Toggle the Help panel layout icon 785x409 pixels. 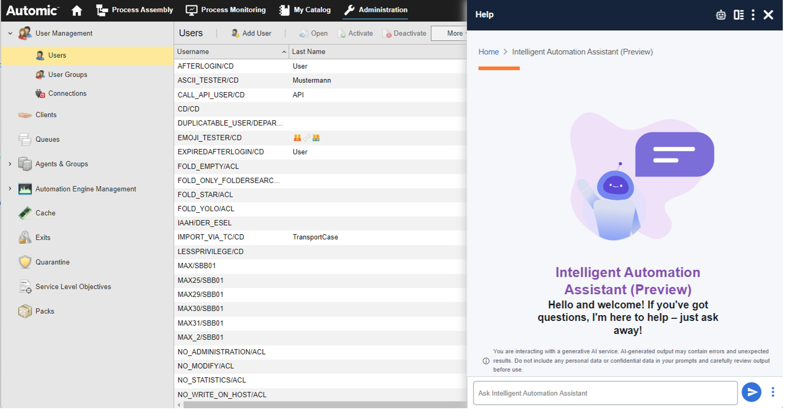click(x=738, y=15)
